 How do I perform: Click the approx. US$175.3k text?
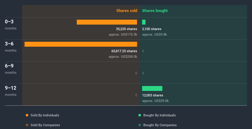(x=123, y=34)
